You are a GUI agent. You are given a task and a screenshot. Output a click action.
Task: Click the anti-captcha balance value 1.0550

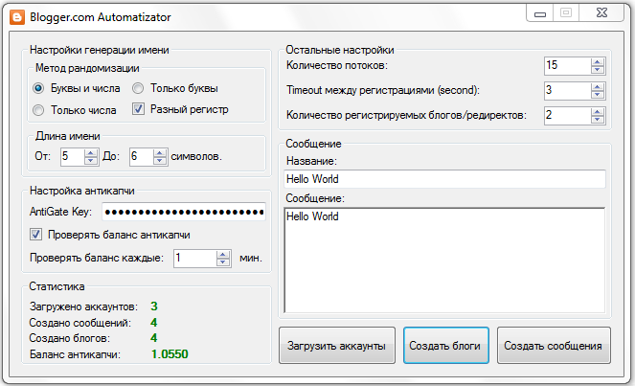[x=170, y=354]
